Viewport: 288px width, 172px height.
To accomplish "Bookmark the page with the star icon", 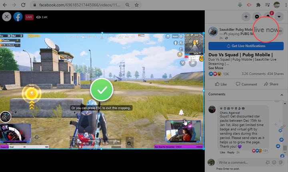I will coord(136,5).
